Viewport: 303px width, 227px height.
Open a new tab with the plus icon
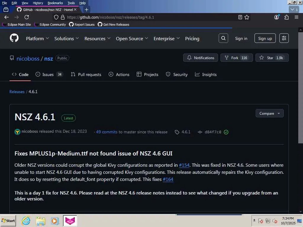(x=87, y=9)
